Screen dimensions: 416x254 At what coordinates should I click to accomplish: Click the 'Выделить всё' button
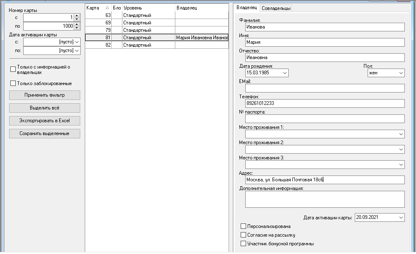pyautogui.click(x=45, y=108)
